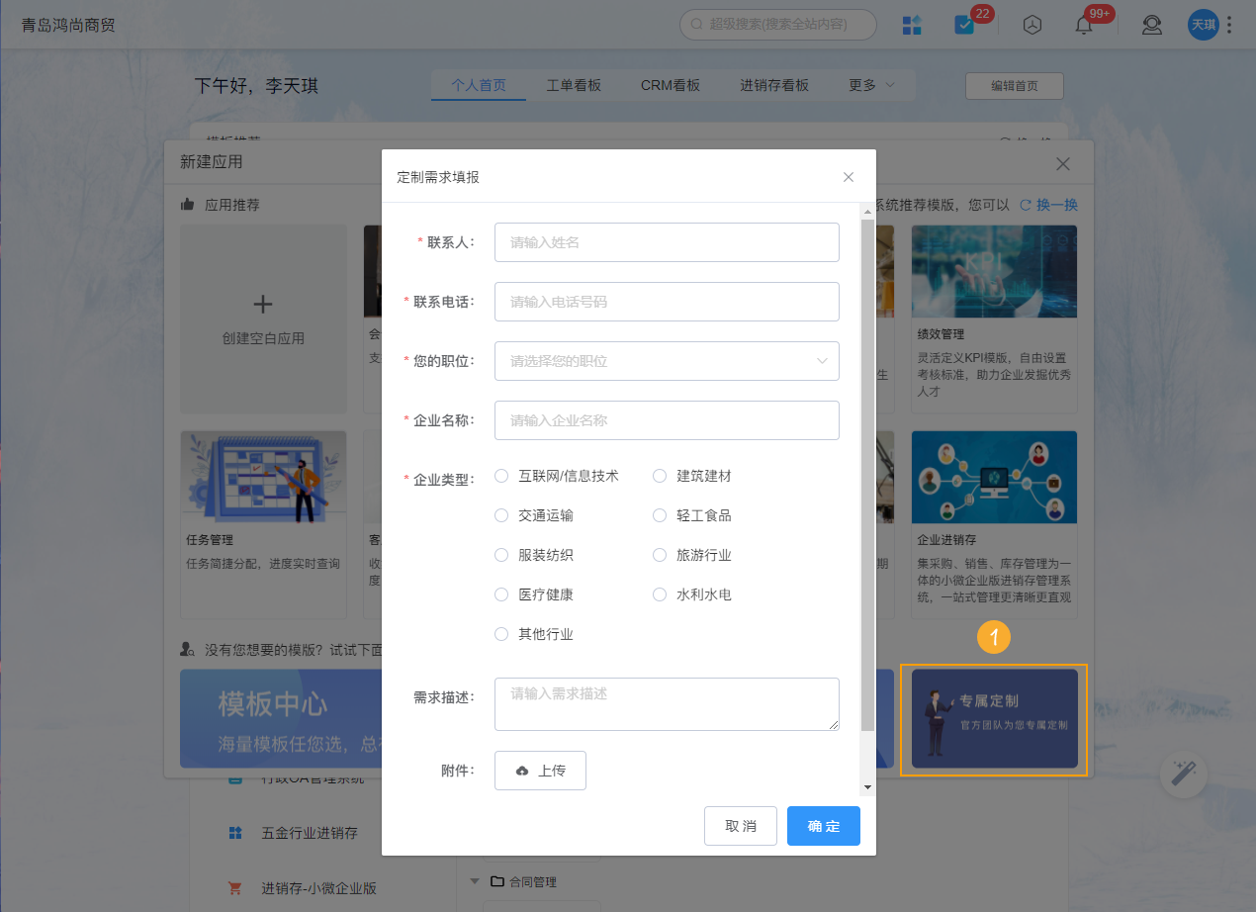1256x912 pixels.
Task: Click the app grid icon in top bar
Action: 912,25
